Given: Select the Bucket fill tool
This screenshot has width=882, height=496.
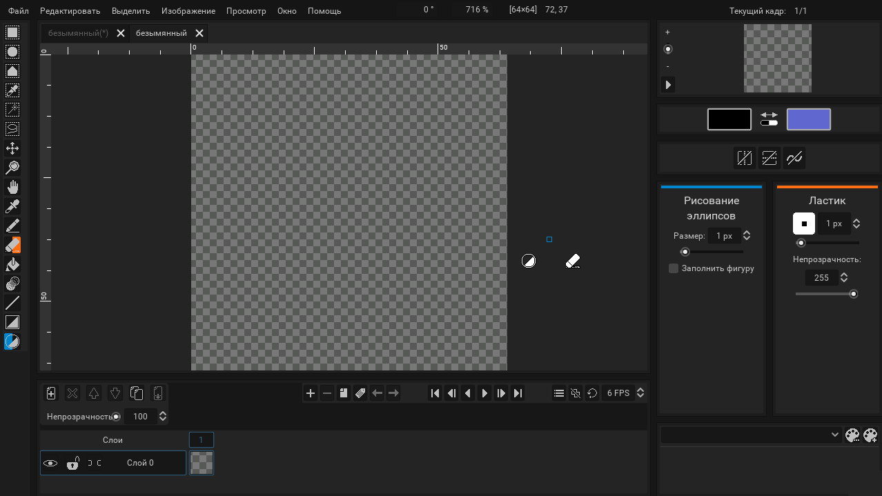Looking at the screenshot, I should click(x=12, y=264).
